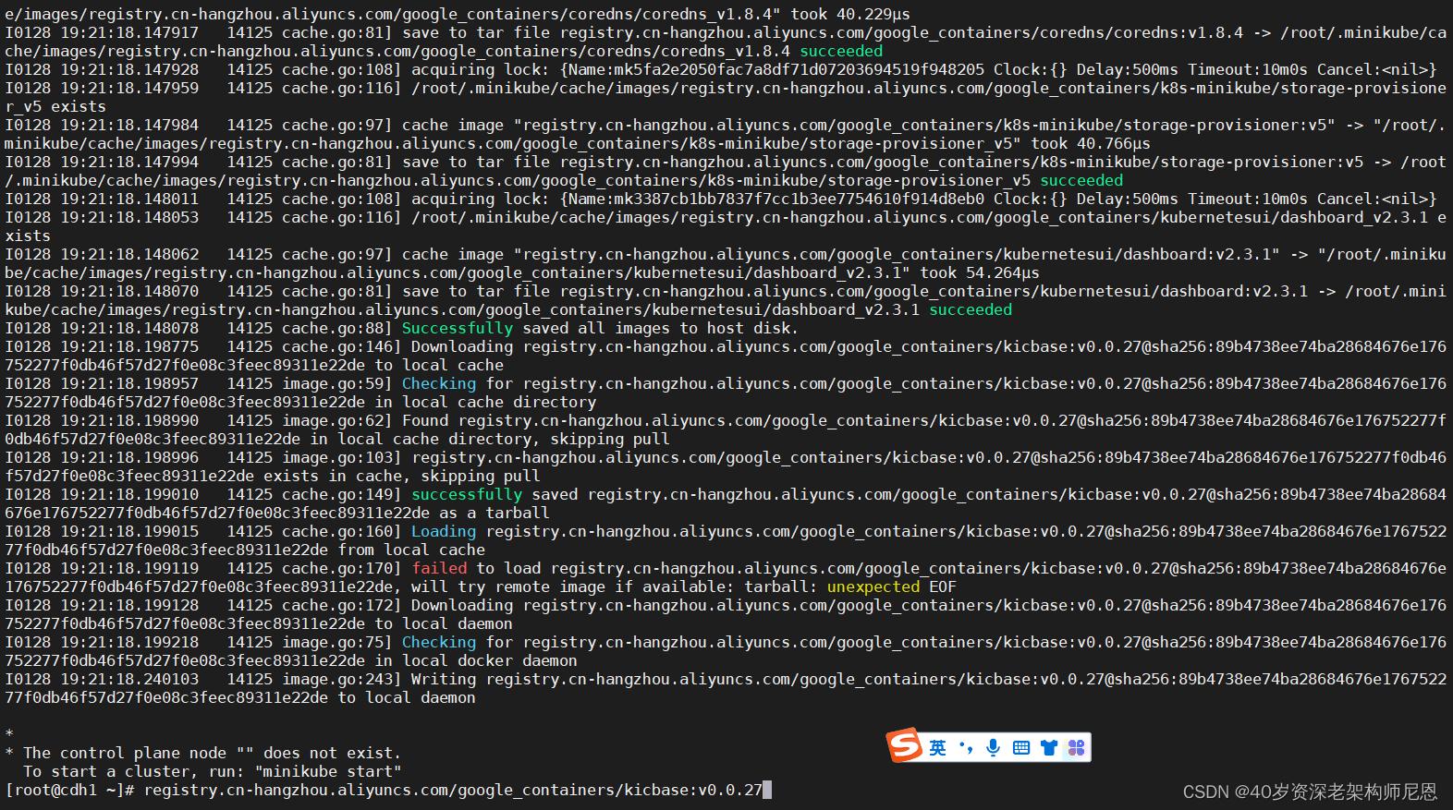Toggle the 英 English/Chinese input mode
The image size is (1453, 810).
[x=937, y=747]
